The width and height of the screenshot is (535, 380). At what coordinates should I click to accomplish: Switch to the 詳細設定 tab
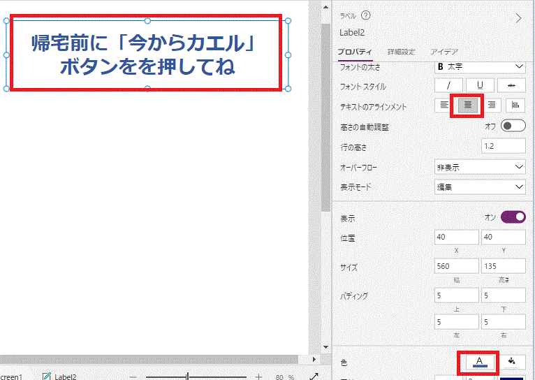pos(401,52)
